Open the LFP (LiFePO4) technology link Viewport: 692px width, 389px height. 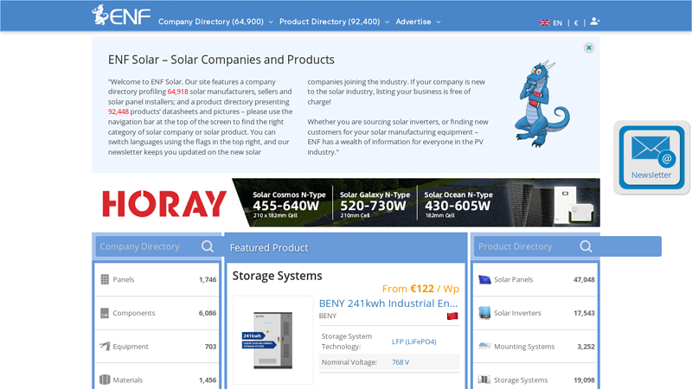(414, 341)
